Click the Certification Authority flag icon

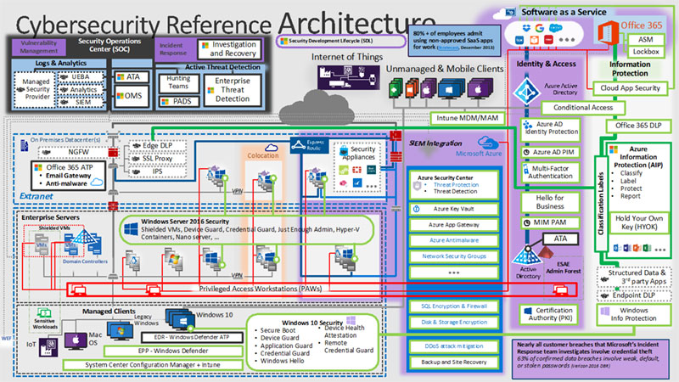point(528,311)
